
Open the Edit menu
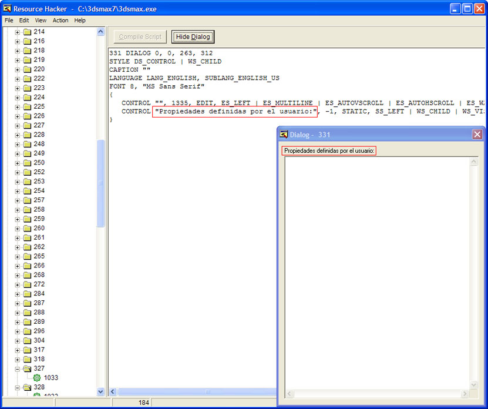pyautogui.click(x=24, y=20)
